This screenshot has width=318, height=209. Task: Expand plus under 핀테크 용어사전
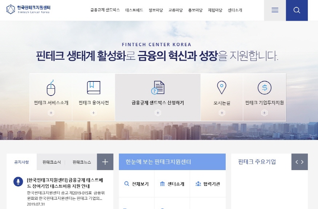pos(93,113)
